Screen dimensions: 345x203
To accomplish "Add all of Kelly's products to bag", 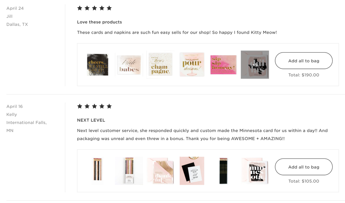I will click(304, 167).
